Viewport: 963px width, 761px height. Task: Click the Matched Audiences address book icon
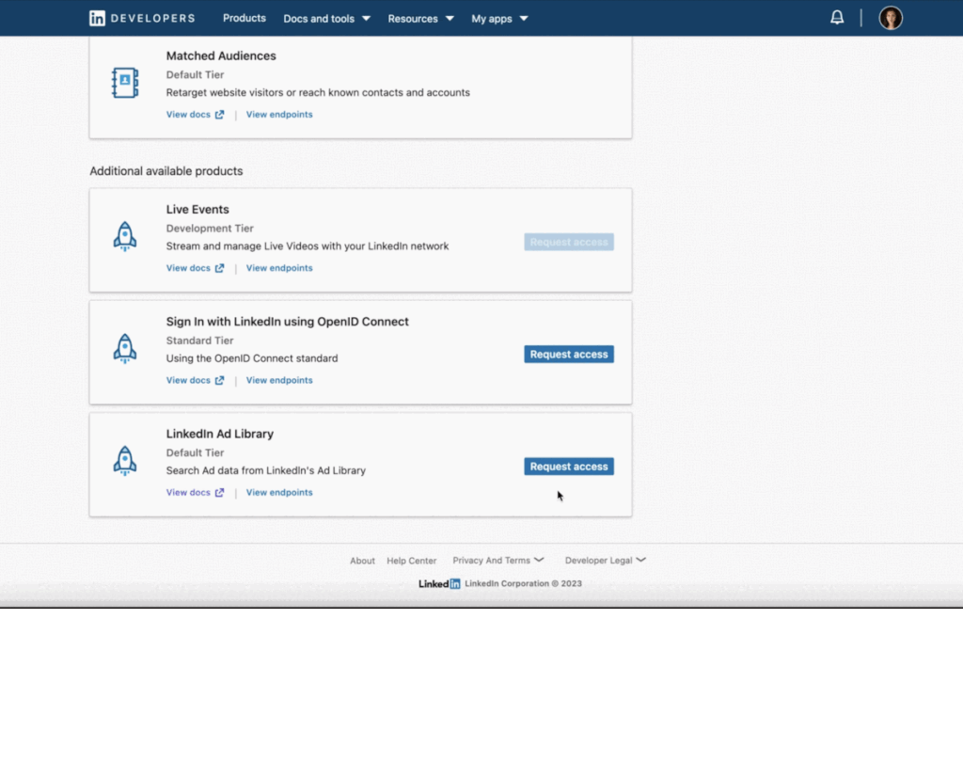coord(125,83)
